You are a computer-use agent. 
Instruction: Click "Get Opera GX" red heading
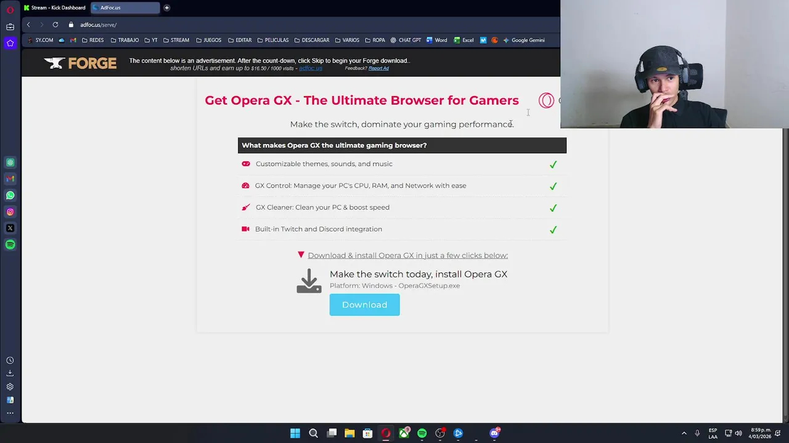362,100
